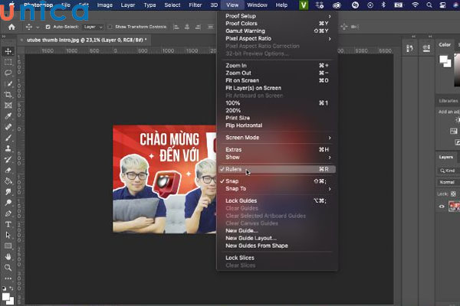Click the Layer 0 thumbnail in Layers panel

452,207
